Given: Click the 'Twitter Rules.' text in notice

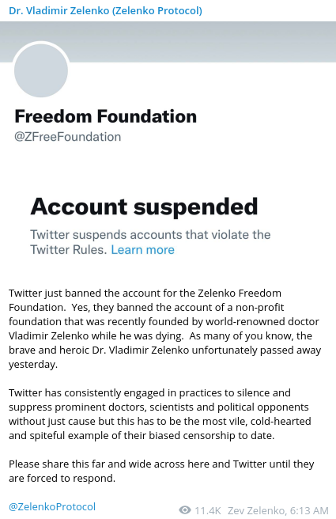Looking at the screenshot, I should [69, 249].
